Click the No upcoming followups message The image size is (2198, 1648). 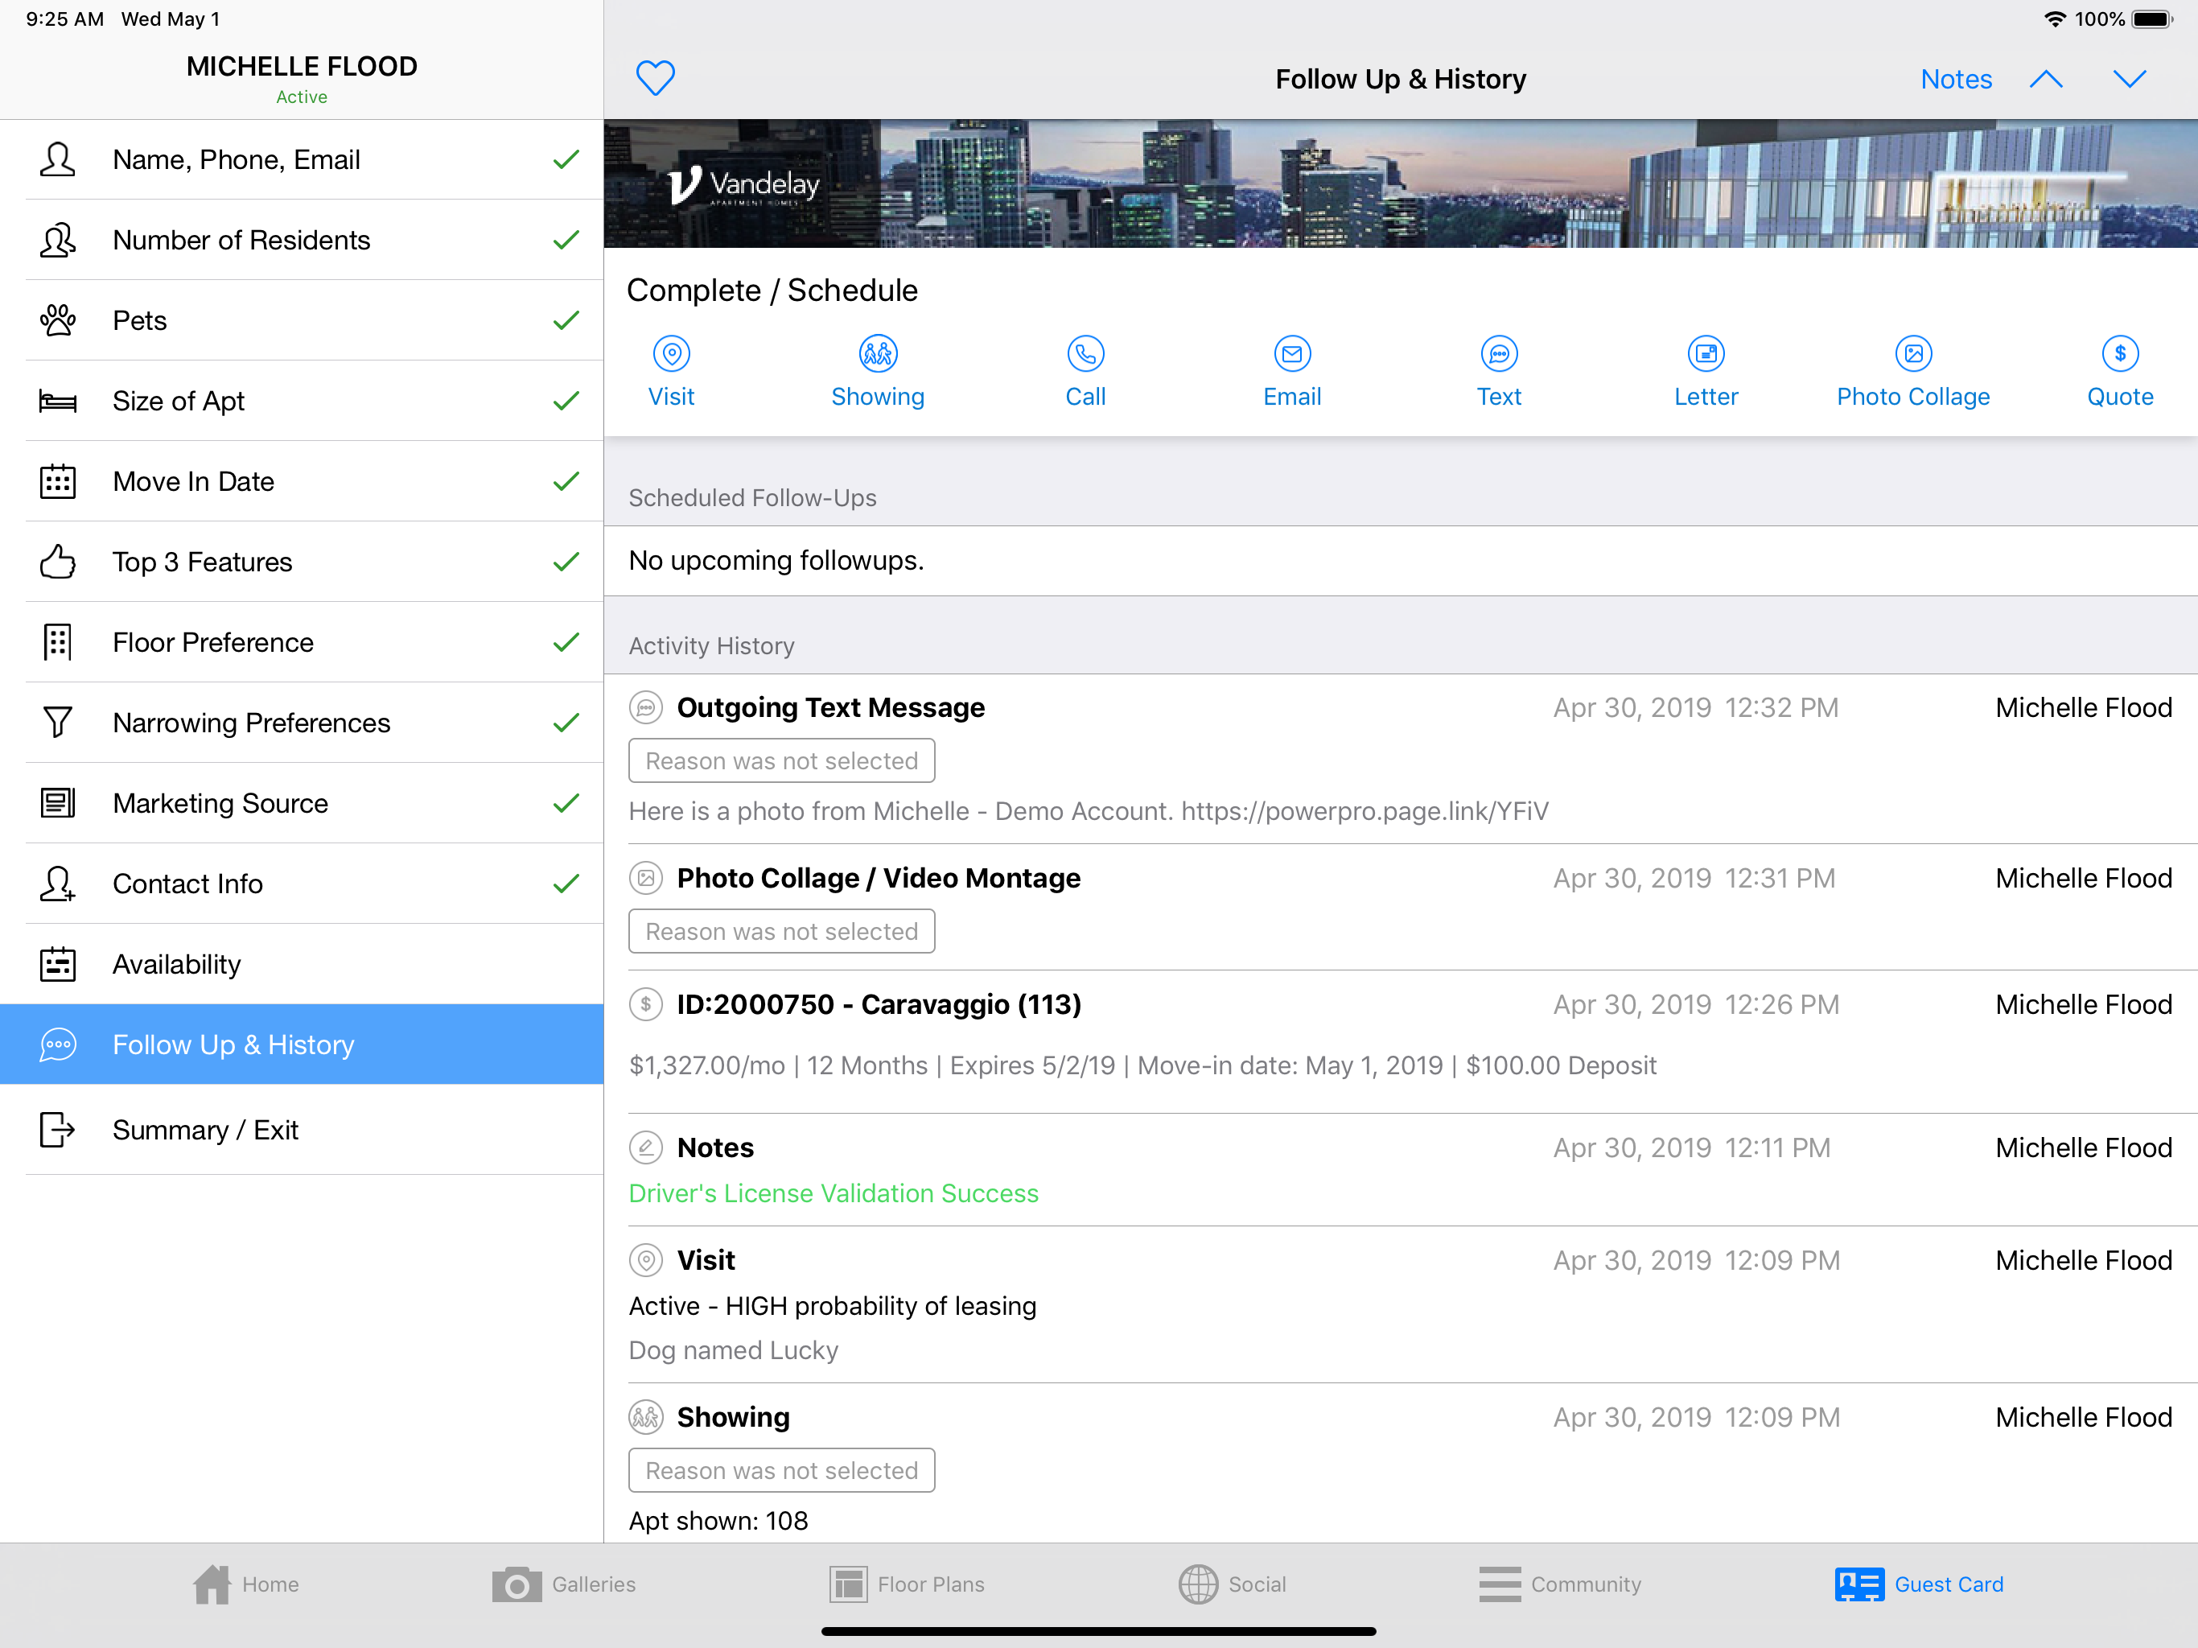pos(776,561)
